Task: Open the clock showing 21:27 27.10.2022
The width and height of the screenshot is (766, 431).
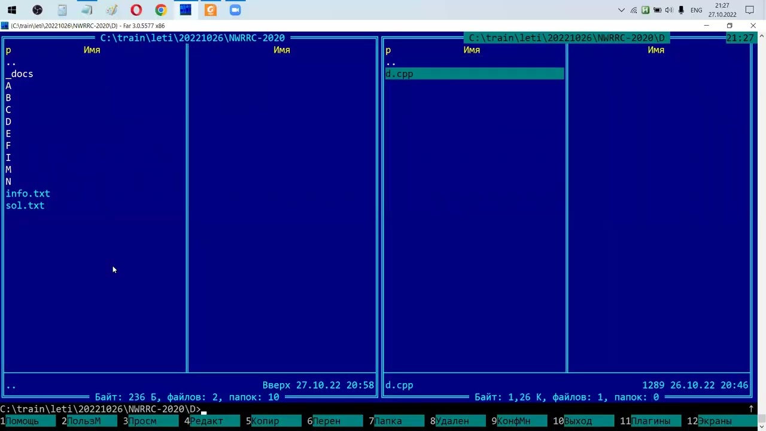Action: click(x=722, y=10)
